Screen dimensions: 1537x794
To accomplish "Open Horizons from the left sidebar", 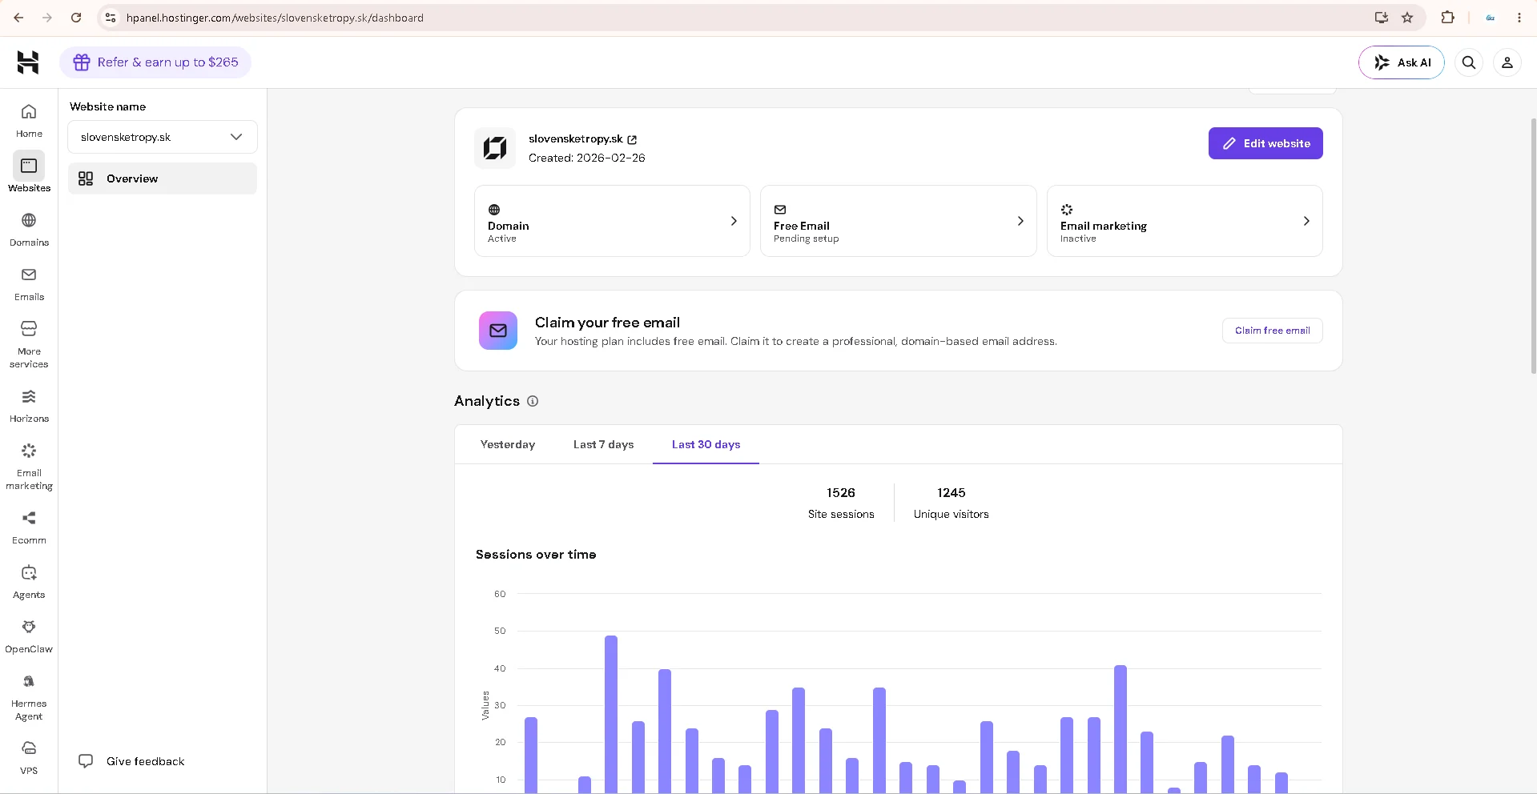I will [x=29, y=405].
